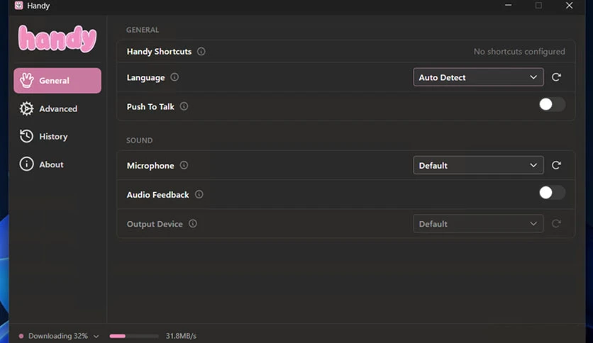This screenshot has height=343, width=593.
Task: Click the Output Device label
Action: [155, 224]
